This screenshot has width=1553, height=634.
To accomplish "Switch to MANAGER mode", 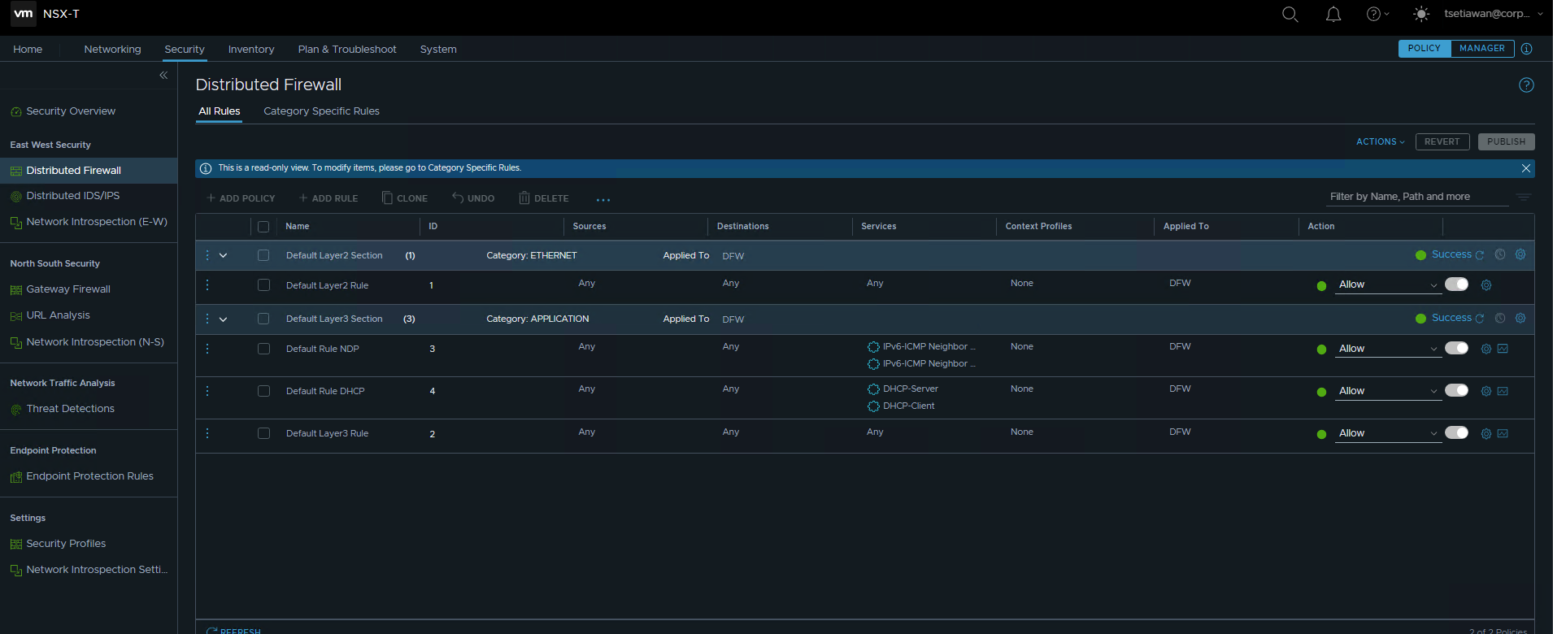I will pos(1481,49).
